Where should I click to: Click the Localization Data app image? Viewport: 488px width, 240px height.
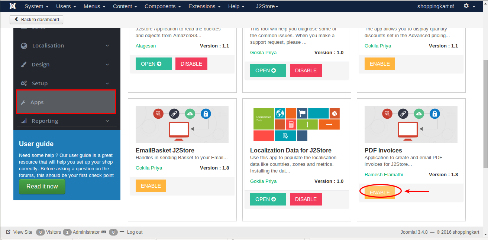tap(297, 125)
